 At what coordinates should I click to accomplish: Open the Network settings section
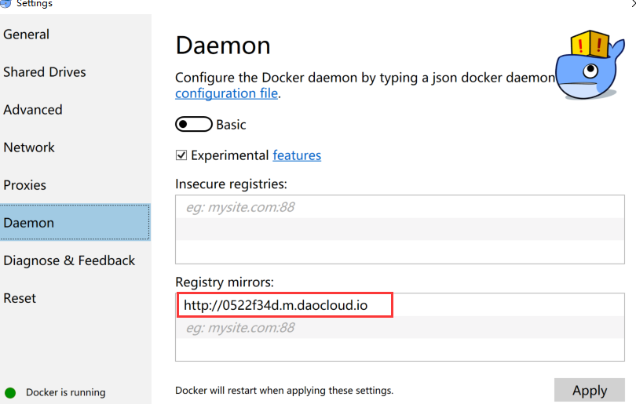point(29,147)
